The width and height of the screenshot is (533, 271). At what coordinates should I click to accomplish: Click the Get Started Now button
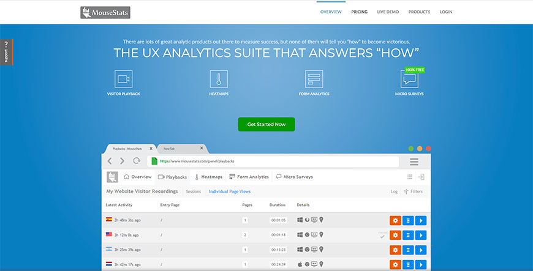point(266,124)
